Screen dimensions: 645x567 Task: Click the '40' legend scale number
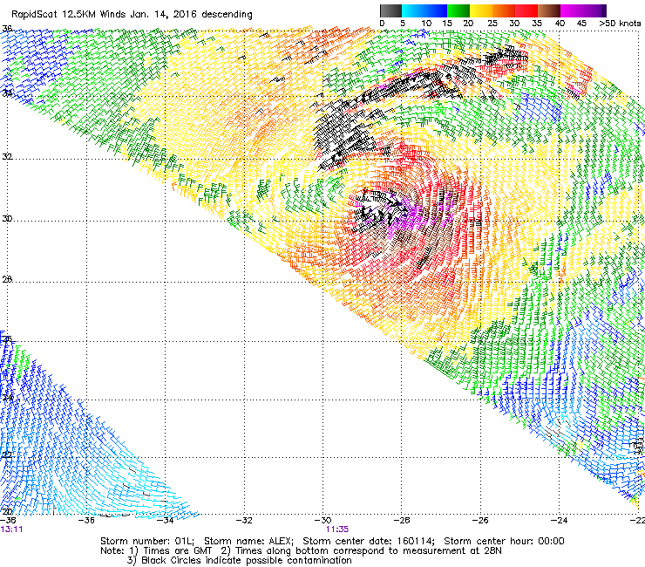click(x=560, y=24)
